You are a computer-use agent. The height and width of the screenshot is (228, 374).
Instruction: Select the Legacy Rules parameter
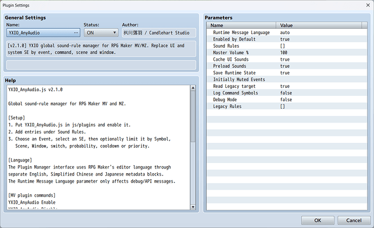(x=287, y=106)
